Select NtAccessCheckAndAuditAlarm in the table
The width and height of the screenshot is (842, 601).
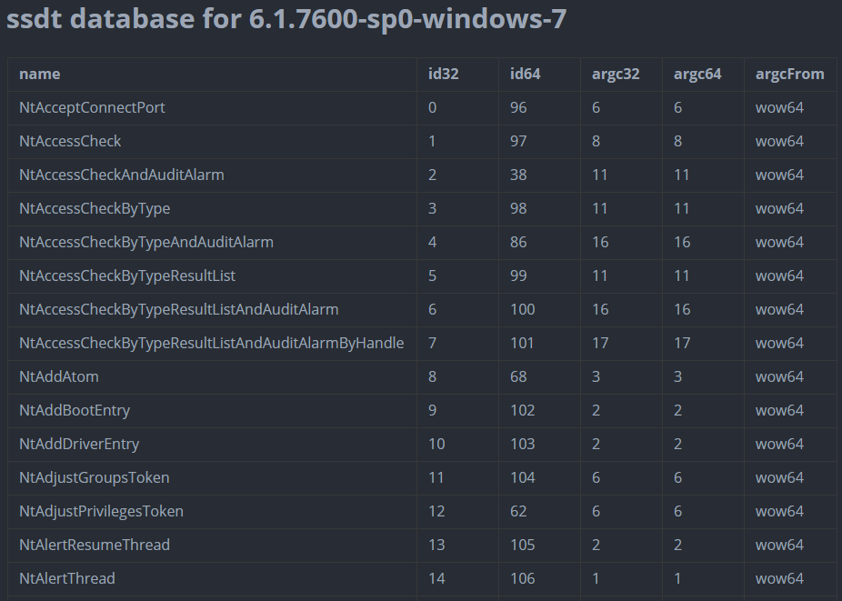point(121,175)
